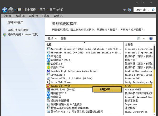Open 打开或关闭 Windows 功能 link
Viewport: 158px width, 116px height.
[x=23, y=34]
